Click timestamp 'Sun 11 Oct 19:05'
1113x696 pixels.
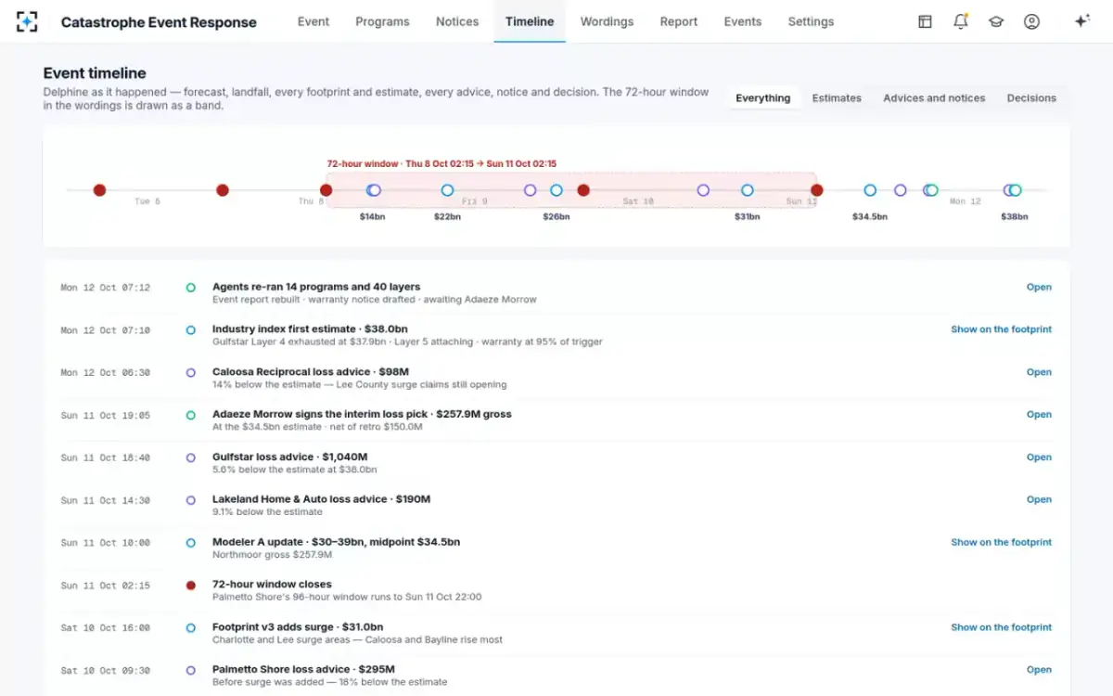pyautogui.click(x=105, y=416)
